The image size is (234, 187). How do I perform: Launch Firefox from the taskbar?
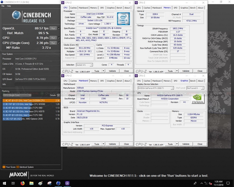pos(23,183)
